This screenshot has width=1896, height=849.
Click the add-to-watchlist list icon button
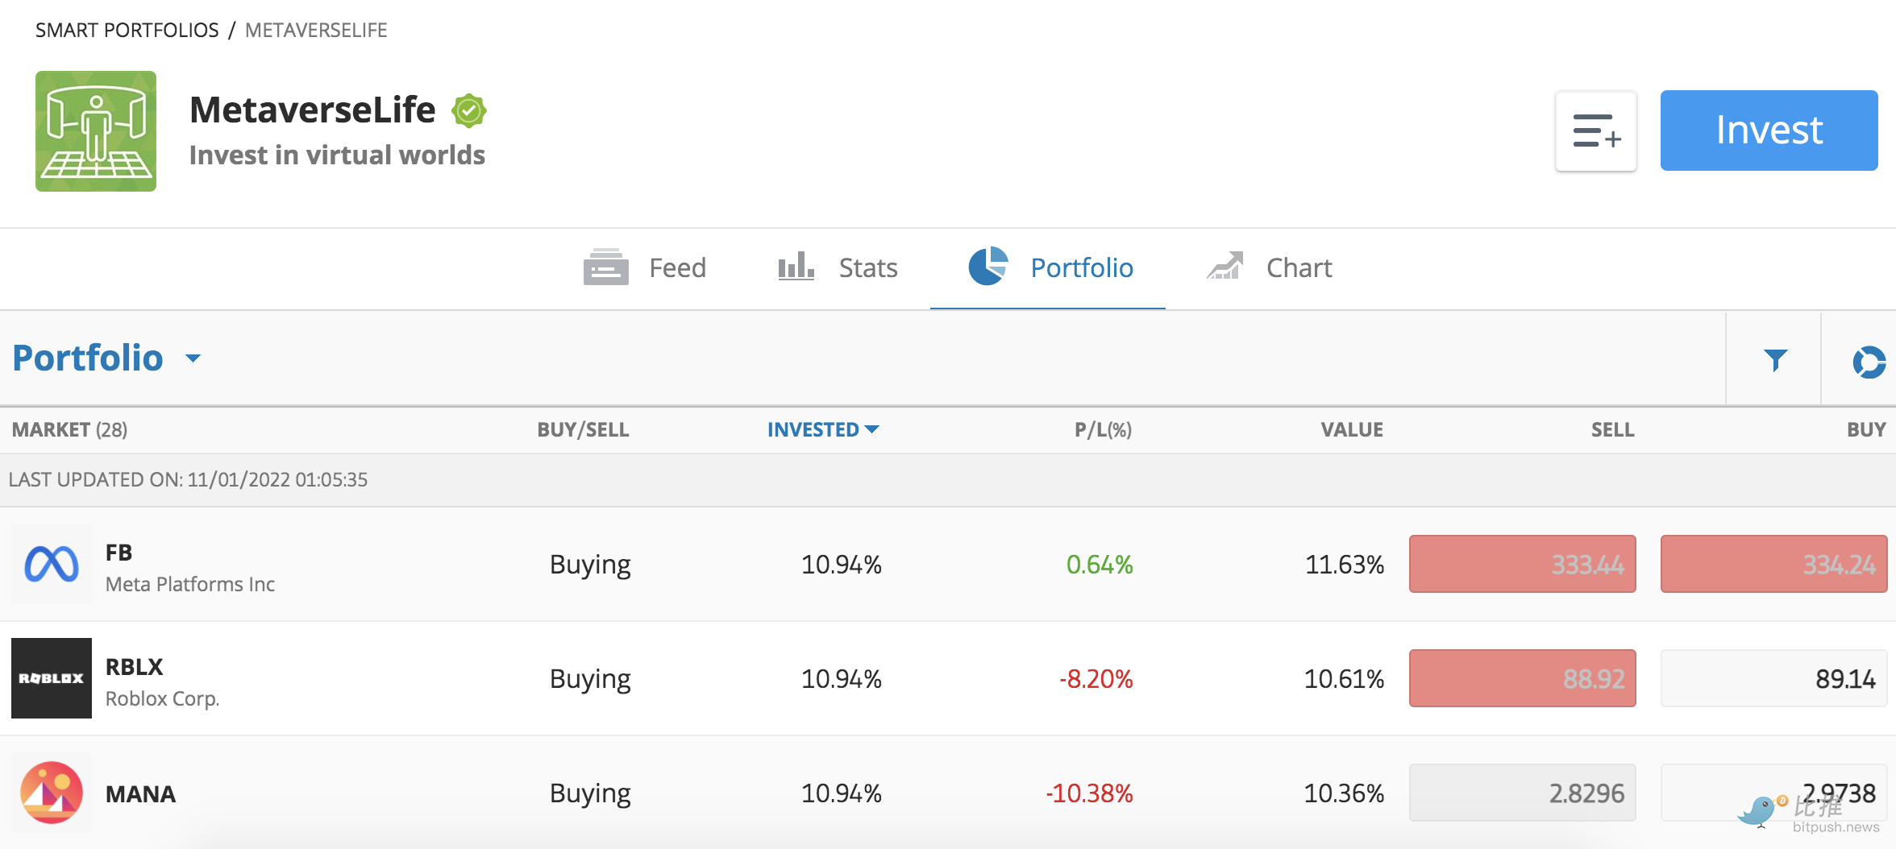(x=1595, y=131)
